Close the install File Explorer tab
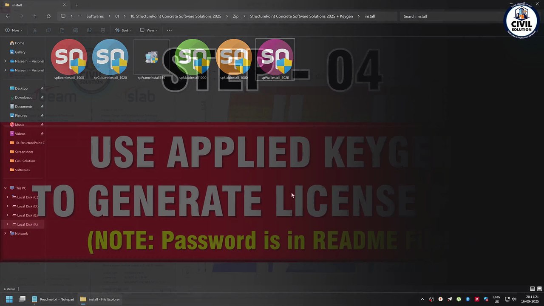This screenshot has height=306, width=544. tap(65, 5)
